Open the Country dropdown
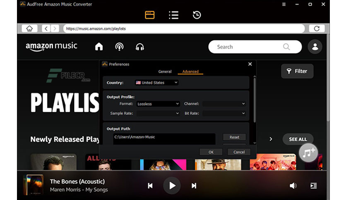Image resolution: width=346 pixels, height=200 pixels. (157, 82)
